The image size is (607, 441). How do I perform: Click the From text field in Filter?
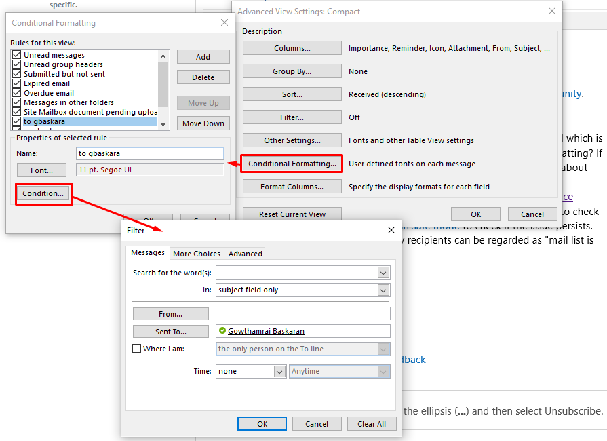point(302,313)
